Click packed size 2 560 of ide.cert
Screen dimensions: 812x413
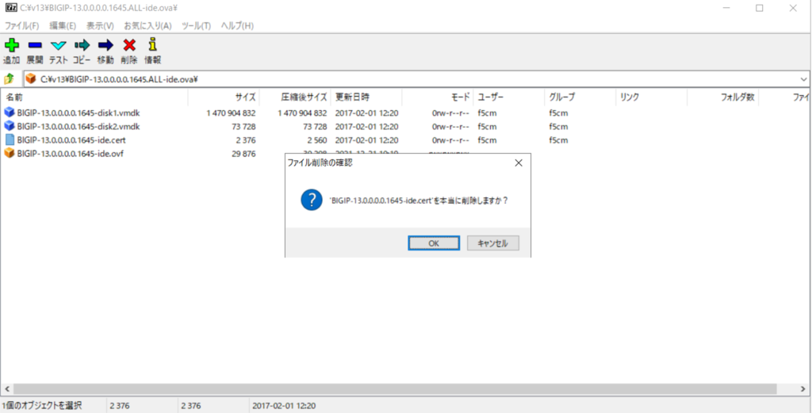tap(316, 140)
